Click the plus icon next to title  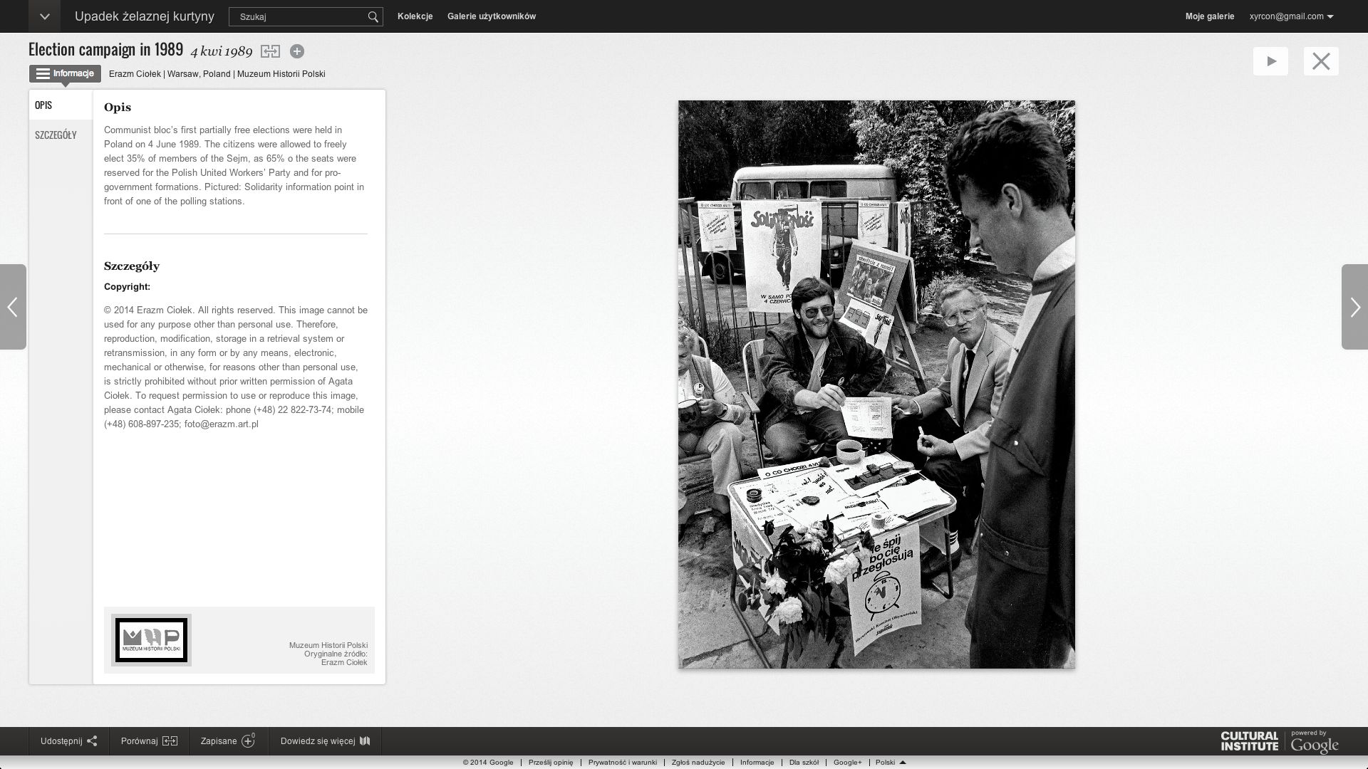(x=297, y=51)
